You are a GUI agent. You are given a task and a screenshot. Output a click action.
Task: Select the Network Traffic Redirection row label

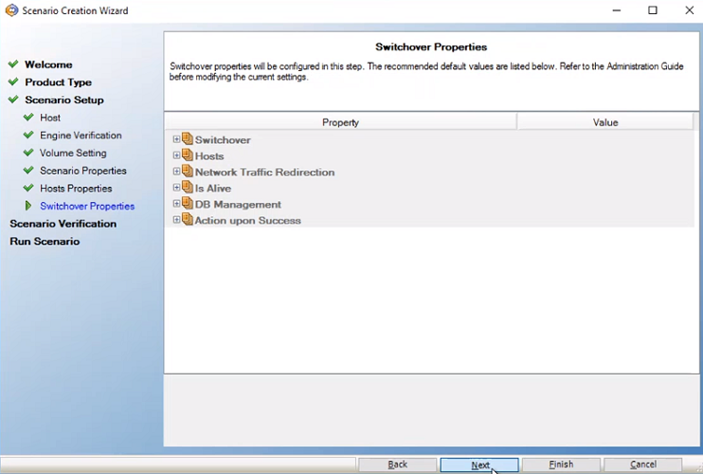pyautogui.click(x=265, y=173)
